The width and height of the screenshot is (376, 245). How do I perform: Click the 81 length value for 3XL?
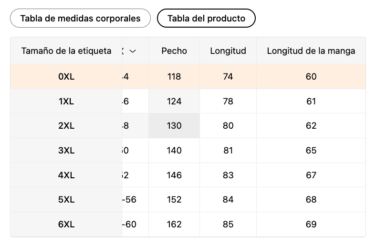[228, 151]
